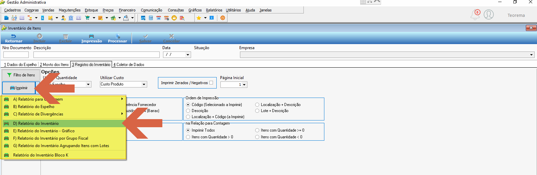Open the blue calendar grid toolbar icon
537x175 pixels.
click(143, 18)
